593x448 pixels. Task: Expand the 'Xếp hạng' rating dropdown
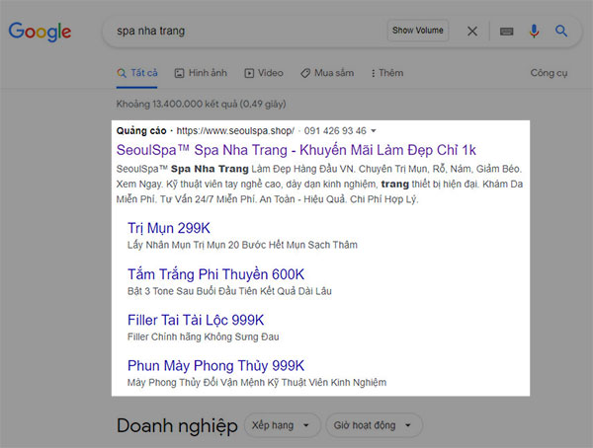click(283, 425)
